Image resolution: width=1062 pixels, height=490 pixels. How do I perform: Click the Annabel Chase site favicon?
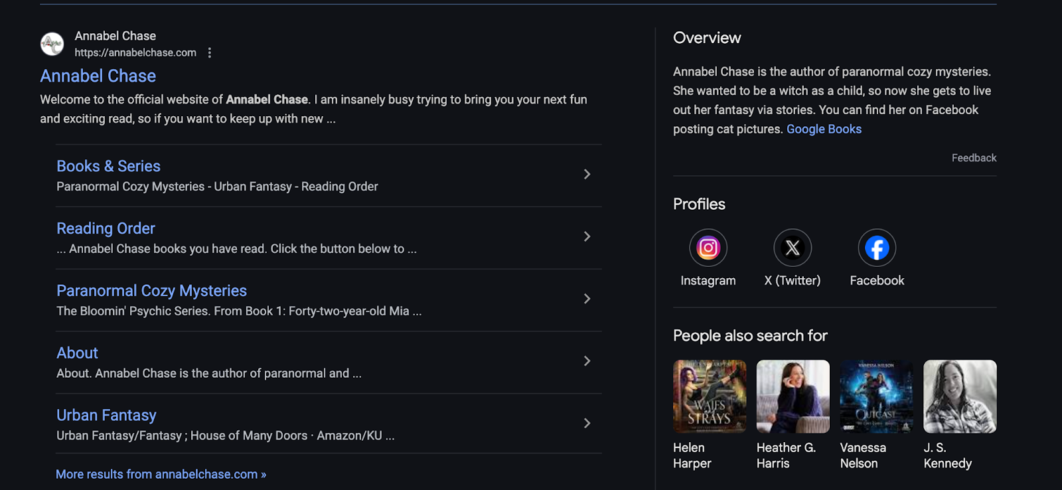[52, 44]
